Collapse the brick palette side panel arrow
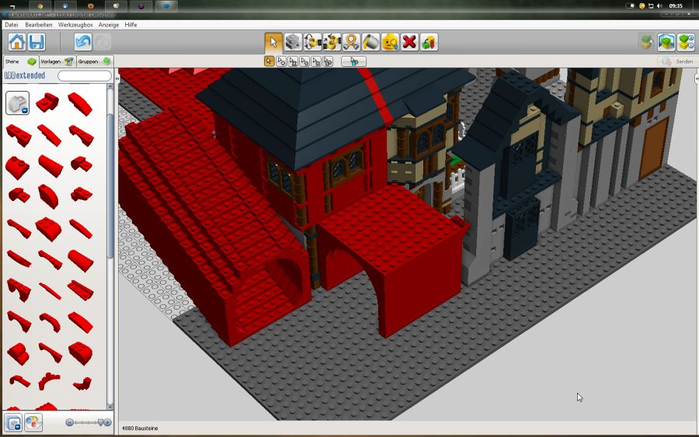The height and width of the screenshot is (437, 699). (x=116, y=78)
